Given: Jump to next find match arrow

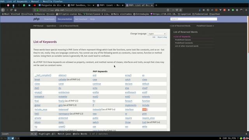Looking at the screenshot, I should 35,134.
